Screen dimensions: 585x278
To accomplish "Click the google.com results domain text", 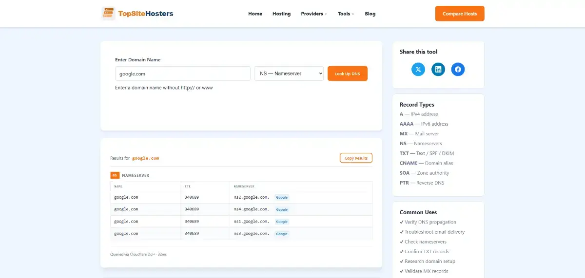I will (x=145, y=158).
